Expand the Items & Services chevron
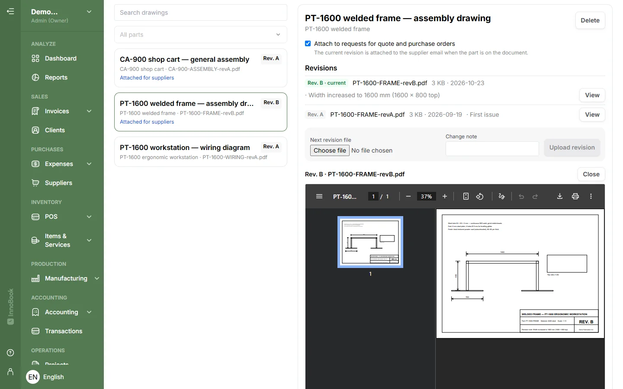This screenshot has width=623, height=389. point(89,240)
